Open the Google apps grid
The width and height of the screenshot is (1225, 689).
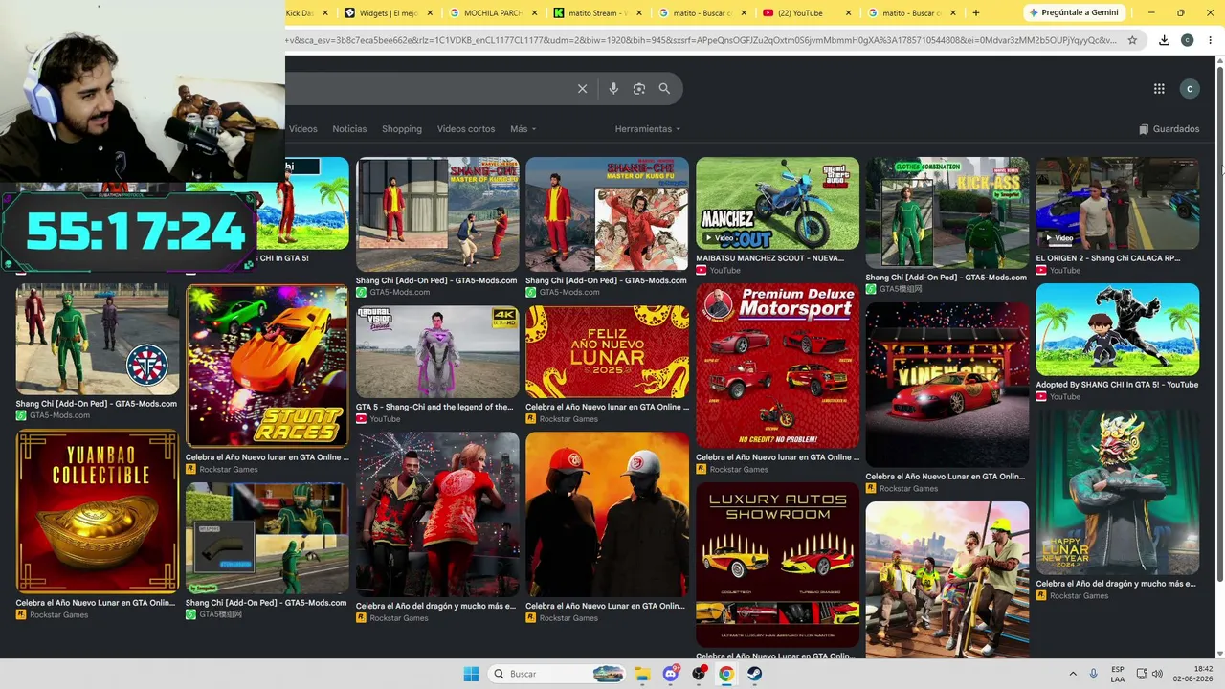click(x=1159, y=89)
